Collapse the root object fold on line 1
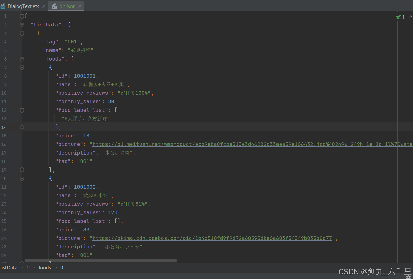Screen dimensions: 413x279 pos(22,16)
